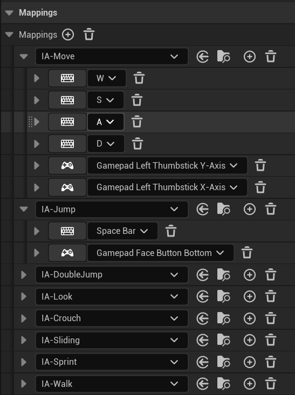Collapse the IA-Jump mapping group
Viewport: 295px width, 395px height.
click(x=24, y=209)
